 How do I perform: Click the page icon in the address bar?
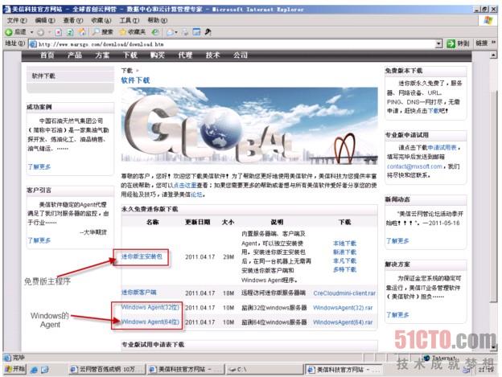[x=33, y=43]
